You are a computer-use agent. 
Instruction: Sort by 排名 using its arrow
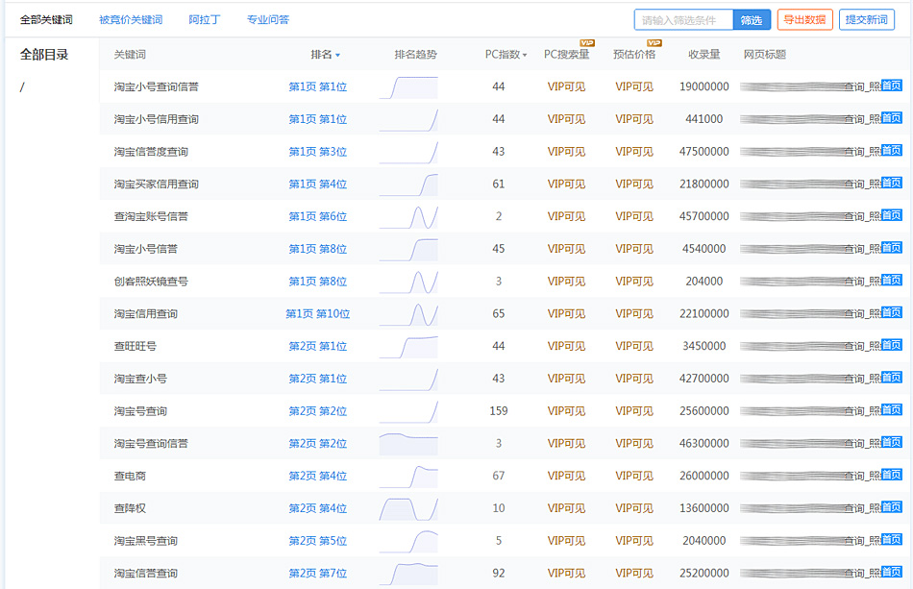click(x=337, y=56)
